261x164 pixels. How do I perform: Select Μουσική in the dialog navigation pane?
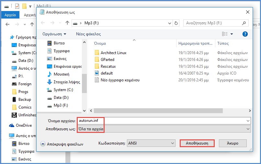[58, 74]
